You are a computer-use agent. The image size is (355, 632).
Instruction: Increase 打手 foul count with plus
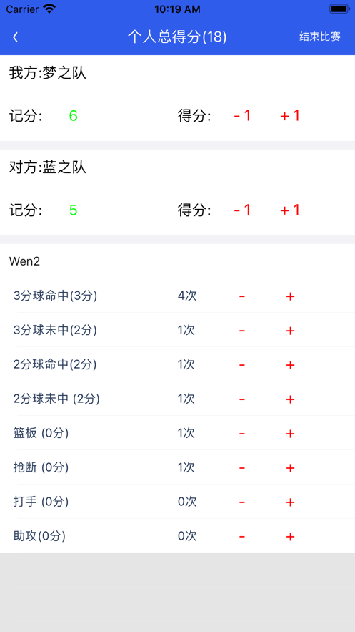[x=290, y=502]
